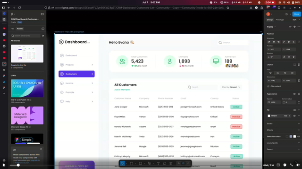Open the Actions tool in bottom toolbar
302x169 pixels.
click(171, 163)
